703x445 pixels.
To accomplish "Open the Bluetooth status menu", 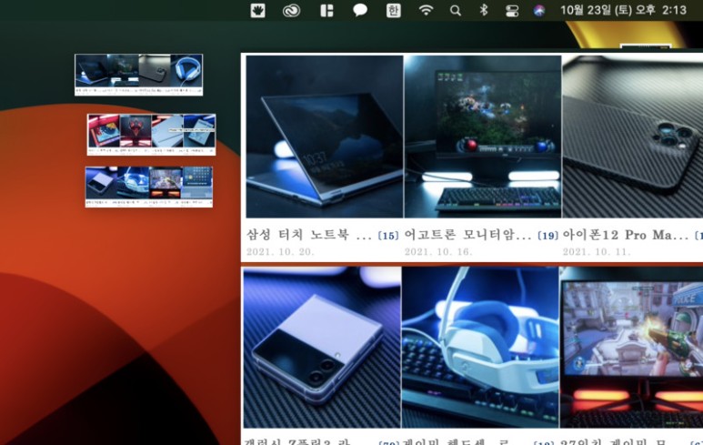I will (x=484, y=10).
